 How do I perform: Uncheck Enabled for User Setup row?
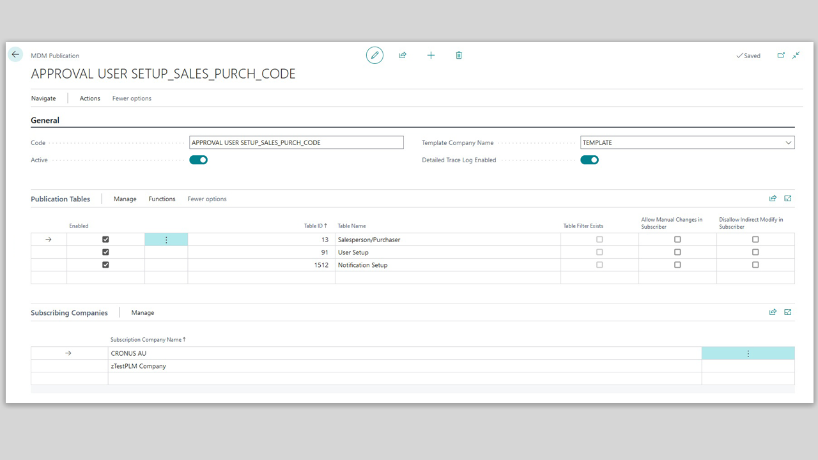click(105, 252)
